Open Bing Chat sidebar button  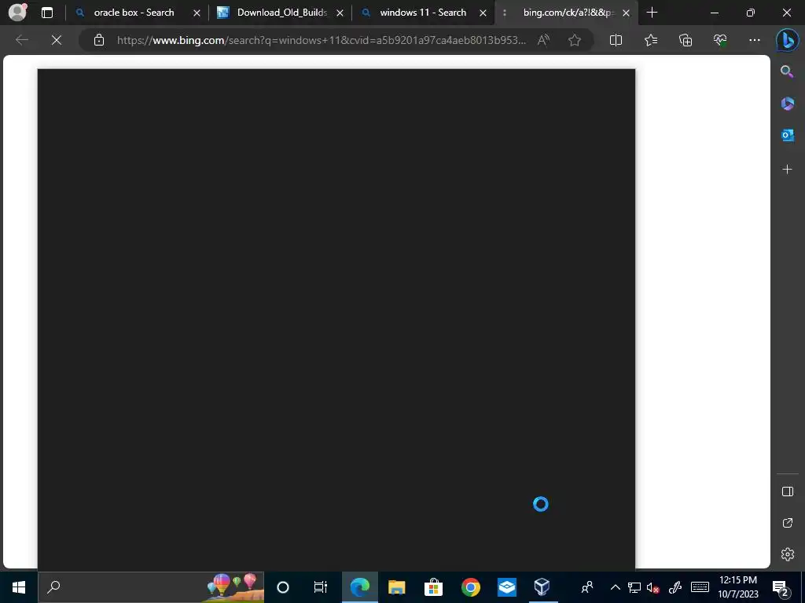click(x=787, y=40)
